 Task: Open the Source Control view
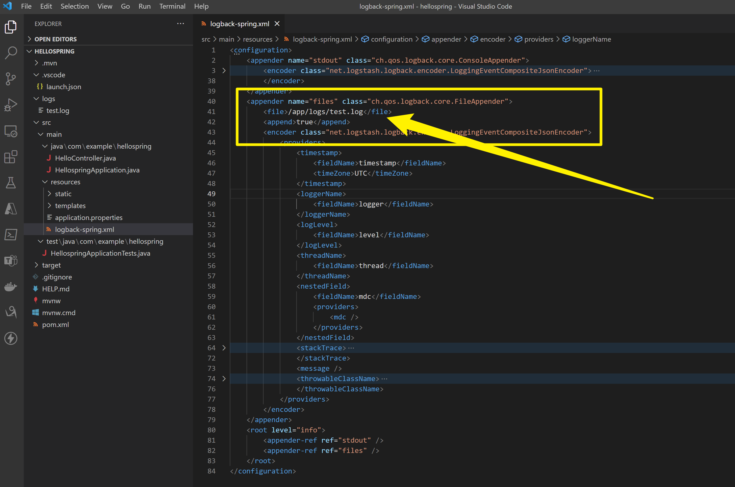(x=11, y=79)
